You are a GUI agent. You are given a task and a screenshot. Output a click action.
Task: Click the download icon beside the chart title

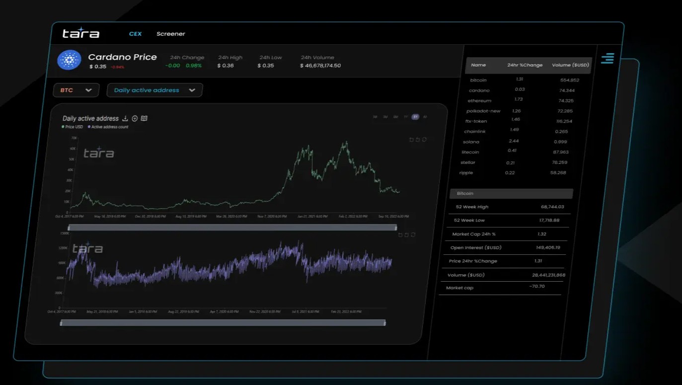pos(125,118)
